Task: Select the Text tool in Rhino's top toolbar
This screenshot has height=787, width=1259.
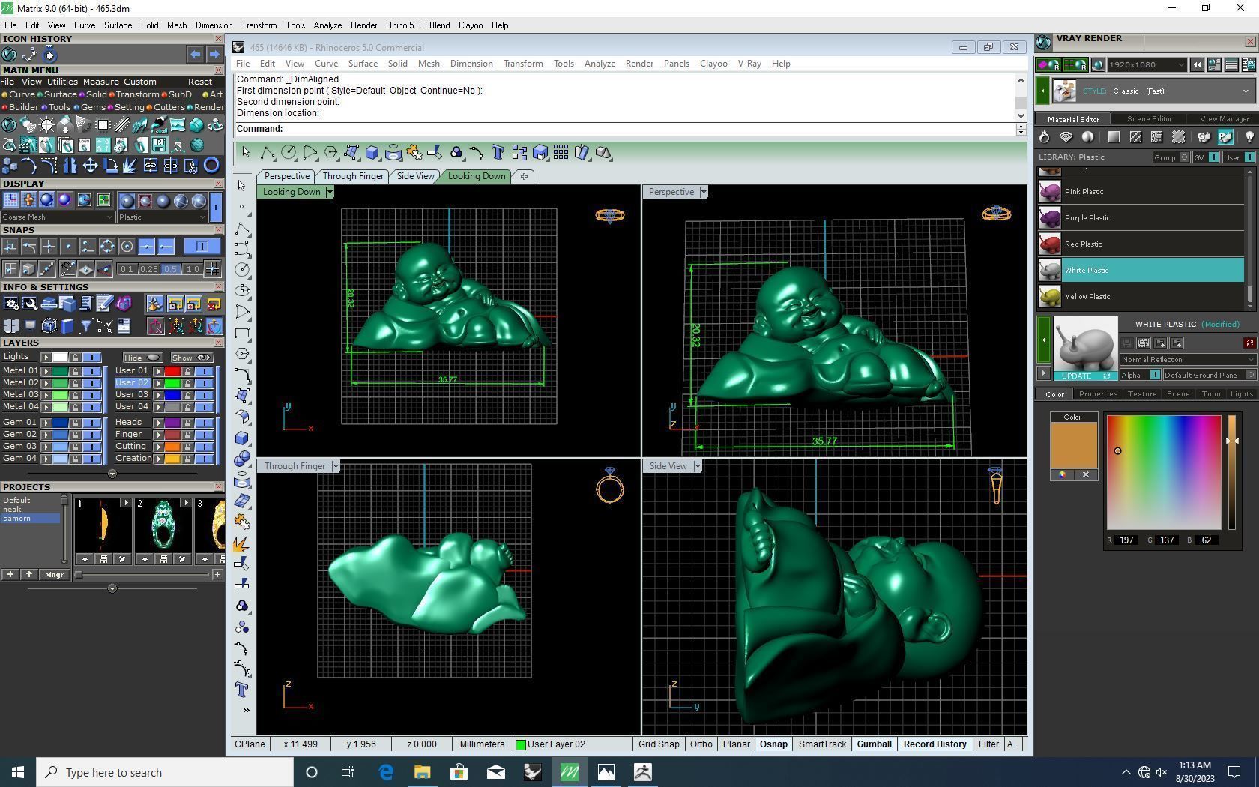Action: (498, 153)
